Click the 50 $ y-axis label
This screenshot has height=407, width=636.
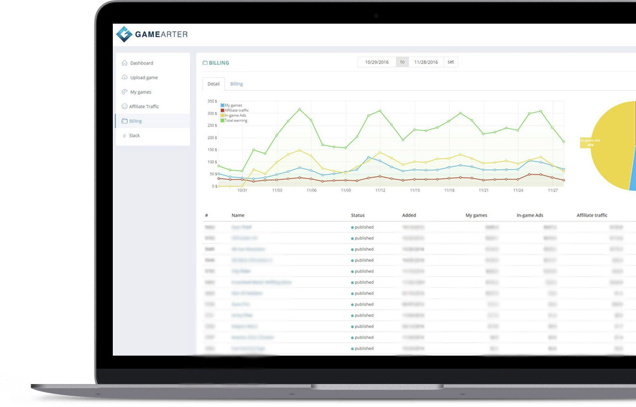pyautogui.click(x=213, y=174)
